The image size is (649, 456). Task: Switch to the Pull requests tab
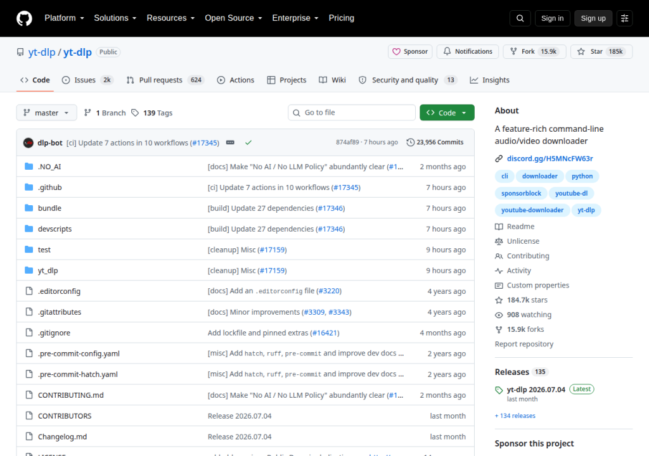[165, 80]
